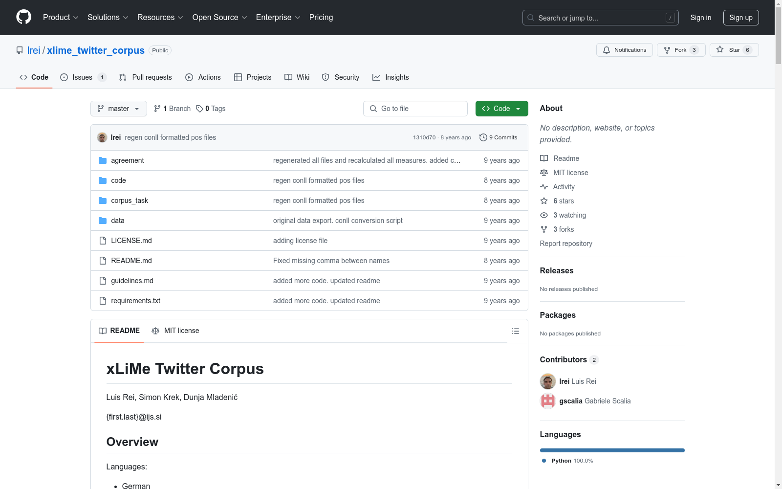782x489 pixels.
Task: Click the repository icon beside lrei
Action: coord(20,50)
